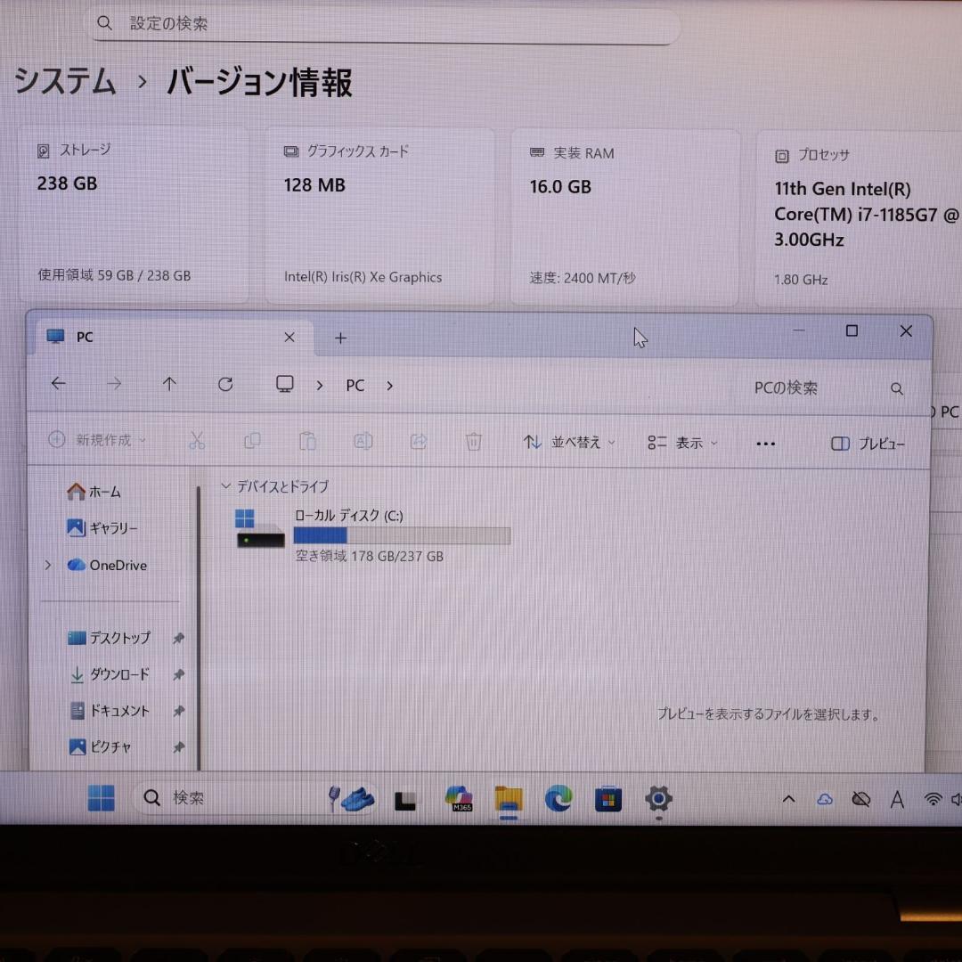Toggle the hidden icons eye in system tray
Screen dimensions: 962x962
point(860,799)
